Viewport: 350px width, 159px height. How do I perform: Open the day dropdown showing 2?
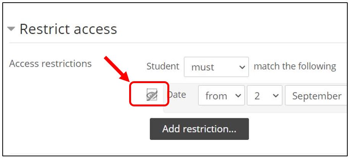click(264, 95)
